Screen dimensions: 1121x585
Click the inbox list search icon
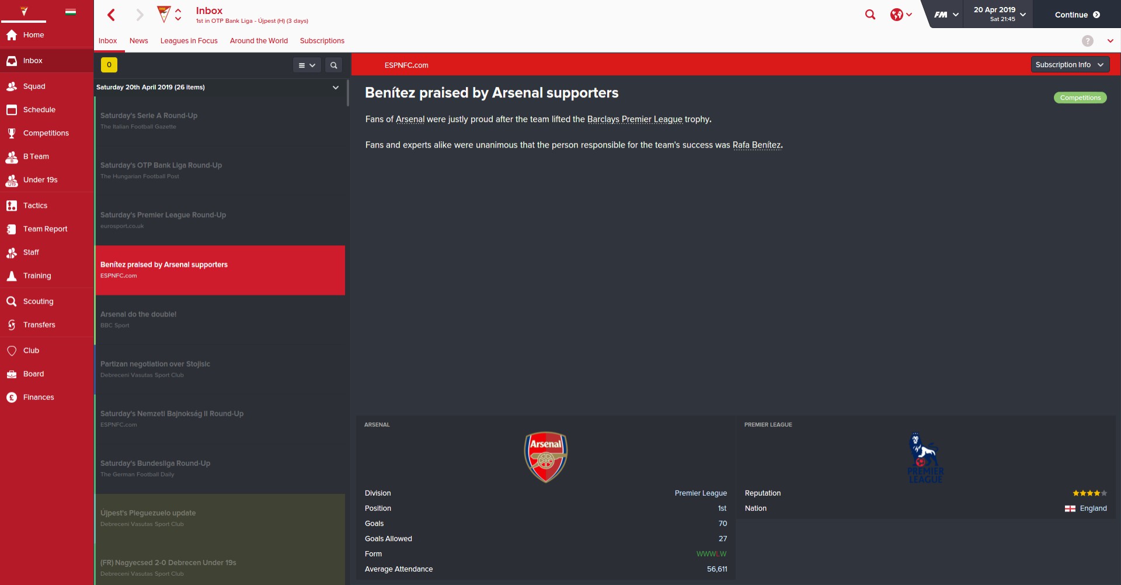[334, 65]
